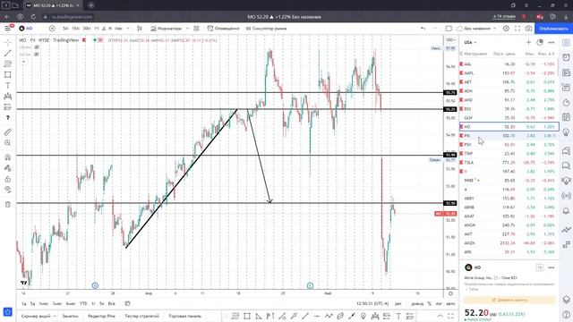This screenshot has height=322, width=573.
Task: Toggle visibility of the second indicator legend row
Action: coord(37,54)
